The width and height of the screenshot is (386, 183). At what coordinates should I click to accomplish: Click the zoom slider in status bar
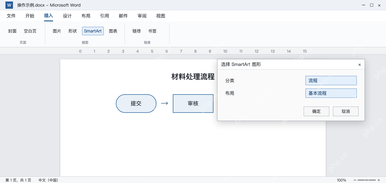[367, 180]
